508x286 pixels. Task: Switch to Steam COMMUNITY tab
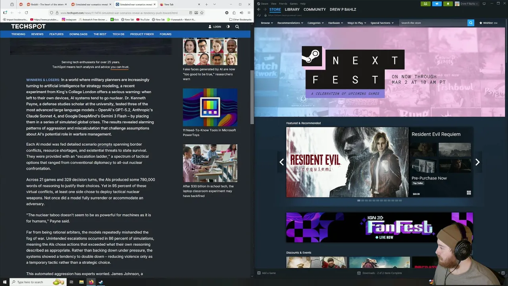click(x=315, y=9)
